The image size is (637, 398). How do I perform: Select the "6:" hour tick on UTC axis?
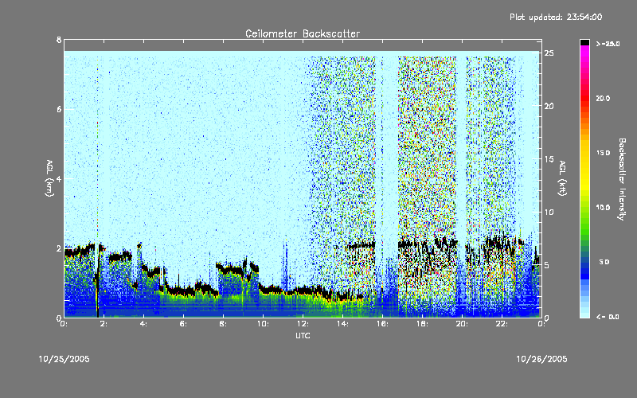tap(183, 324)
